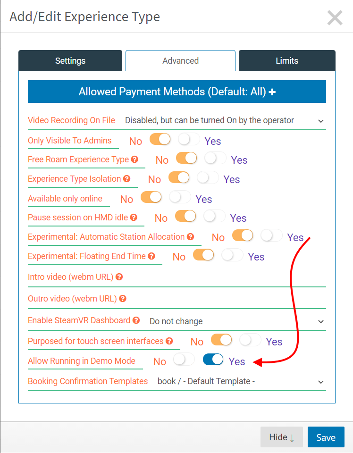Image resolution: width=353 pixels, height=453 pixels.
Task: Click help icon next to Experience Type Isolation
Action: [x=127, y=179]
